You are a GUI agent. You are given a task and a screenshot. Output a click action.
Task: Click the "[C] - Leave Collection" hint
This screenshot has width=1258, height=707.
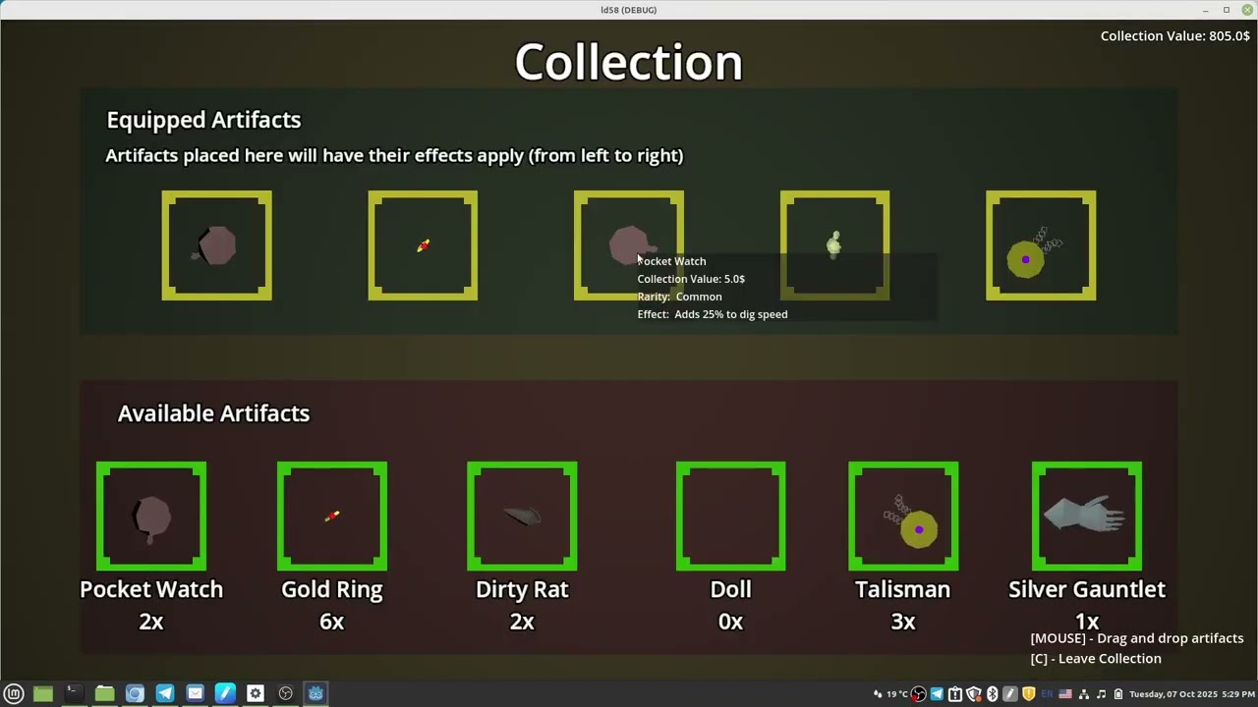pos(1096,659)
